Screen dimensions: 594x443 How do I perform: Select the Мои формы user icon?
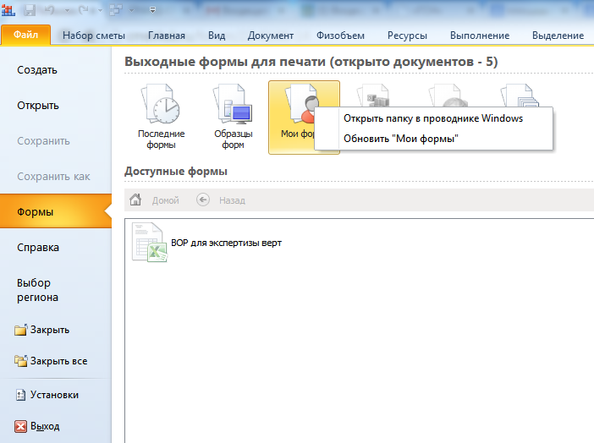302,103
